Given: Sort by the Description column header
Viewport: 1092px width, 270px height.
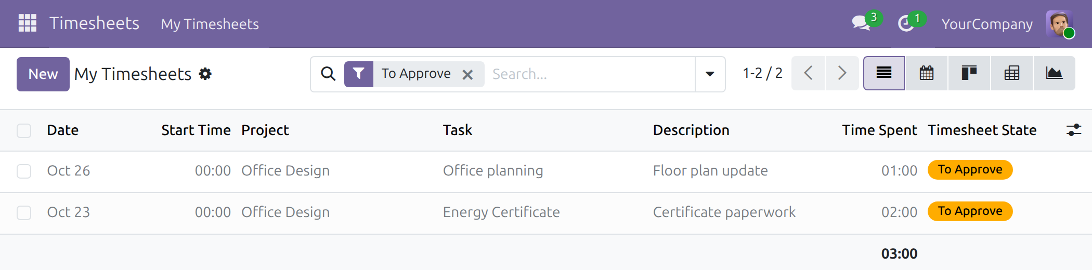Looking at the screenshot, I should [691, 130].
